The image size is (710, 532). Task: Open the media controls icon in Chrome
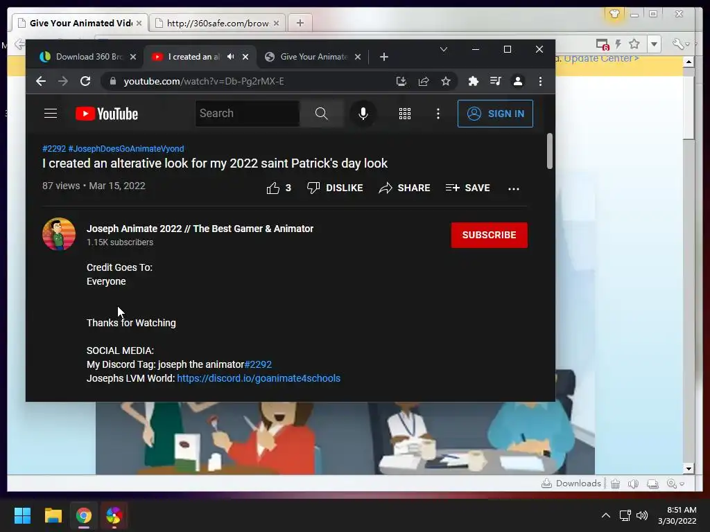495,81
